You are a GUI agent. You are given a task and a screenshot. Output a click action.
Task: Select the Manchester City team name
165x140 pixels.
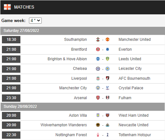click(73, 88)
